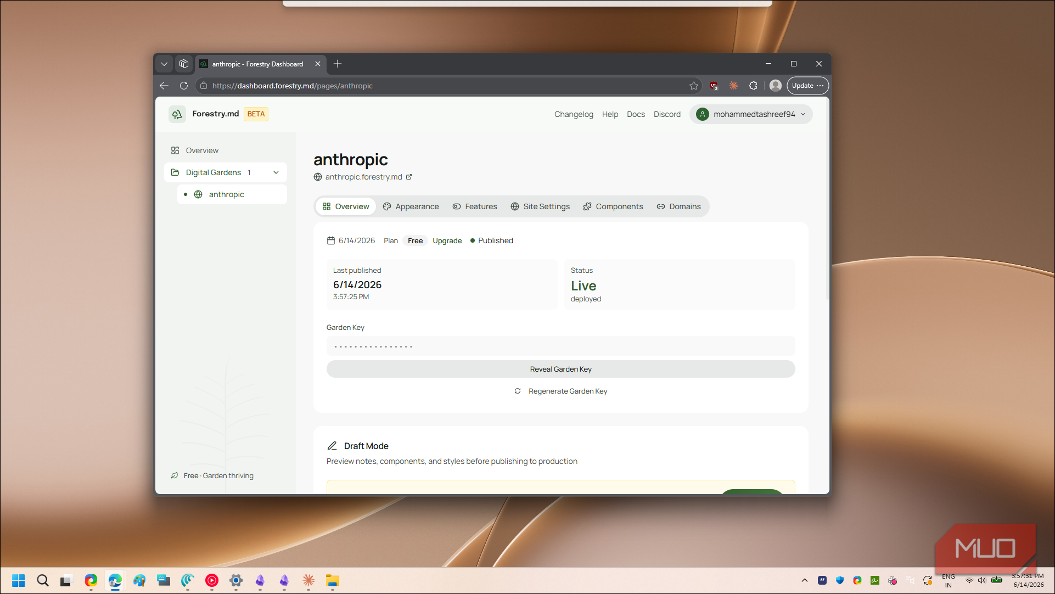This screenshot has height=594, width=1055.
Task: Open the clock and date in the taskbar
Action: click(x=1028, y=580)
